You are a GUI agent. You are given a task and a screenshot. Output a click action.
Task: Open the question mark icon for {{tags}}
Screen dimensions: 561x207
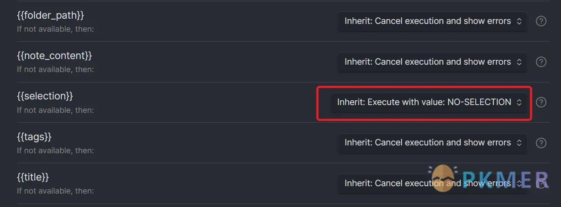[x=541, y=142]
